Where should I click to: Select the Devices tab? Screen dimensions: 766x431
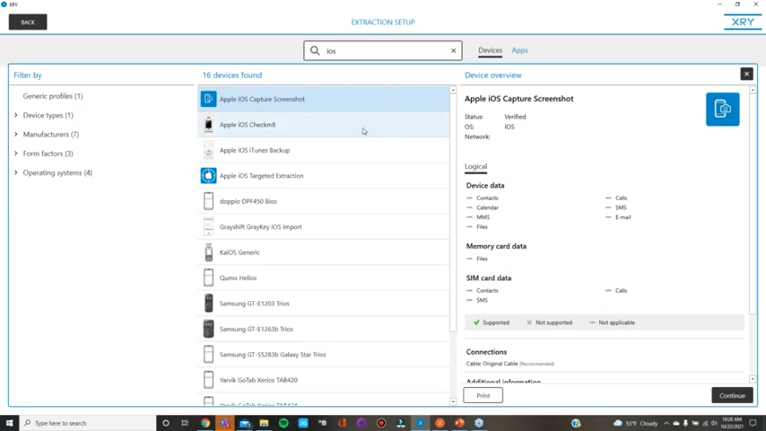click(x=490, y=50)
